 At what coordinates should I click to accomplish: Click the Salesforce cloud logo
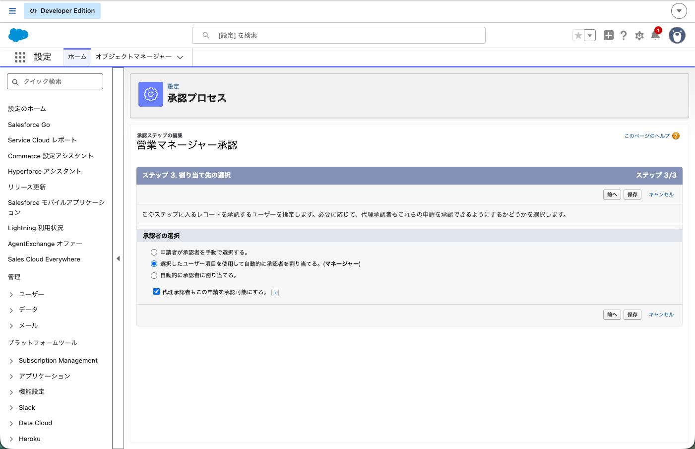click(x=18, y=35)
